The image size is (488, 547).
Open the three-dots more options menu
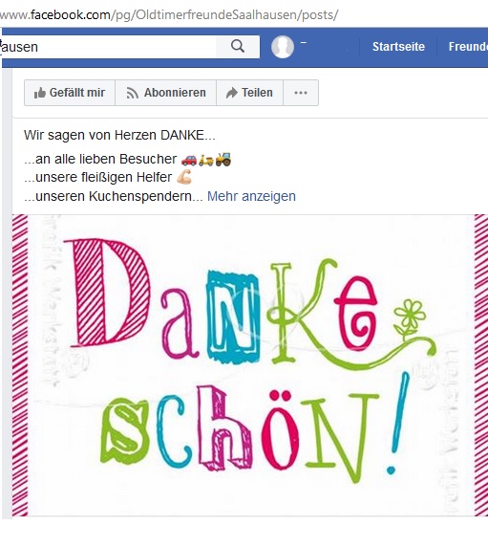point(301,93)
